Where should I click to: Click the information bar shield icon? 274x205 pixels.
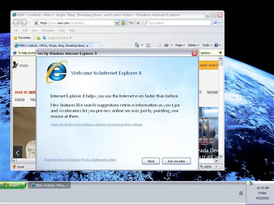15,53
